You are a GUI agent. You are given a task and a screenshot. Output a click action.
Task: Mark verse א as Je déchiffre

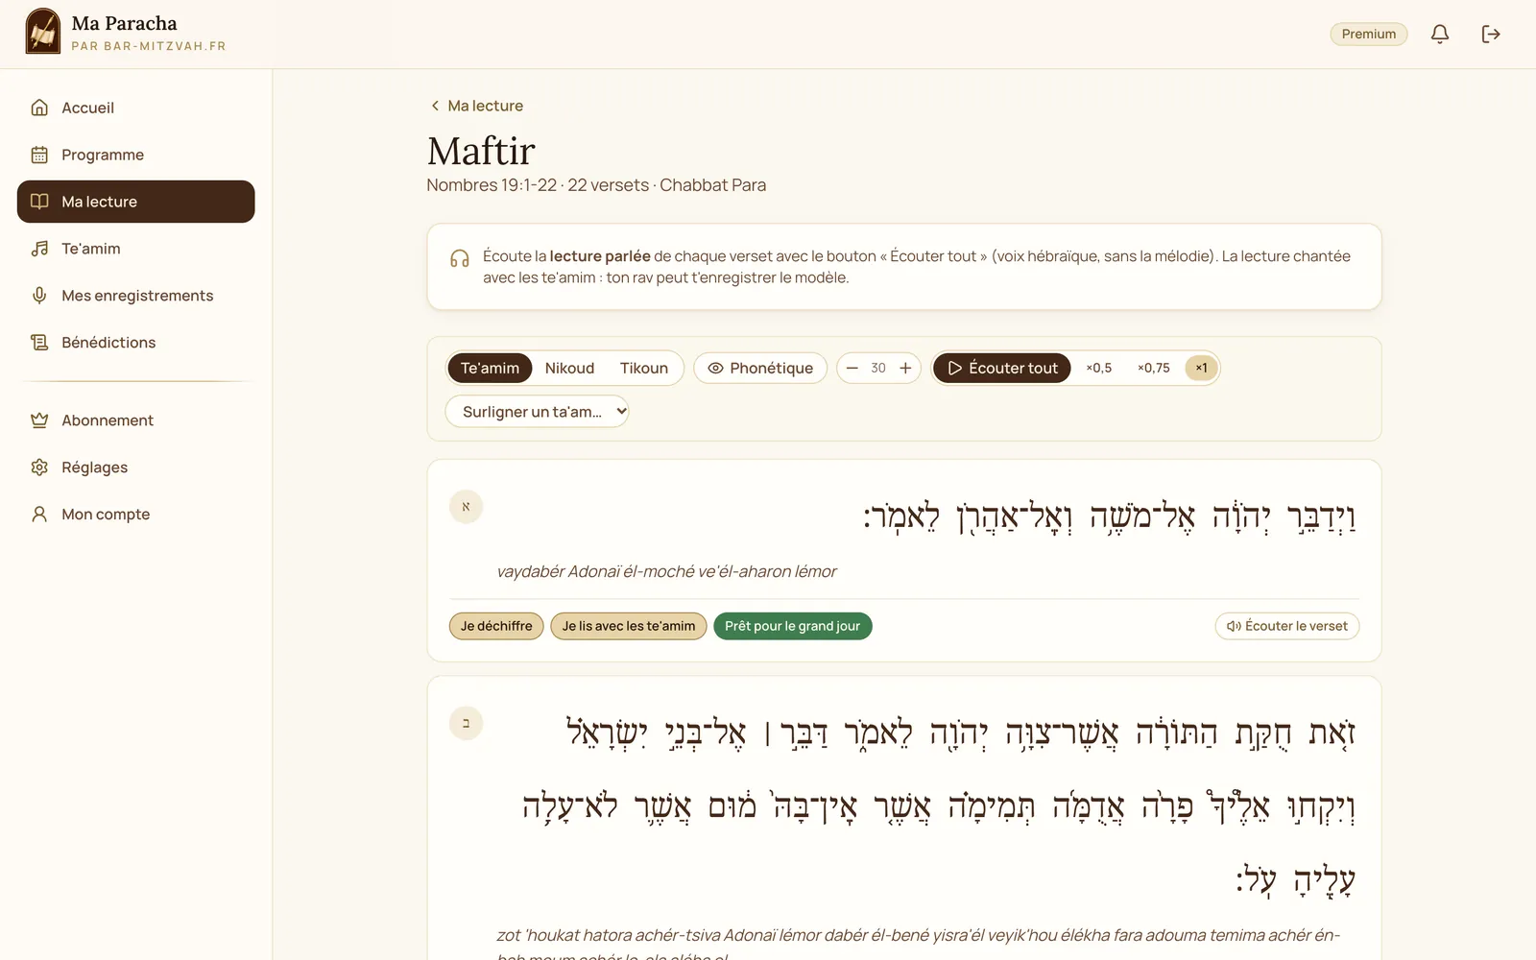pyautogui.click(x=496, y=626)
